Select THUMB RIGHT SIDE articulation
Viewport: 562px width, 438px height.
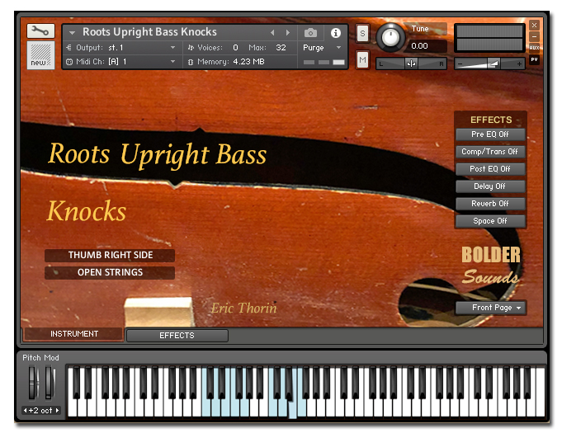coord(110,255)
